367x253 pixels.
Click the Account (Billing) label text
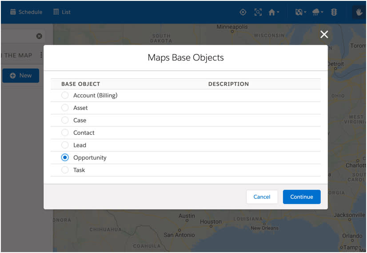[95, 95]
